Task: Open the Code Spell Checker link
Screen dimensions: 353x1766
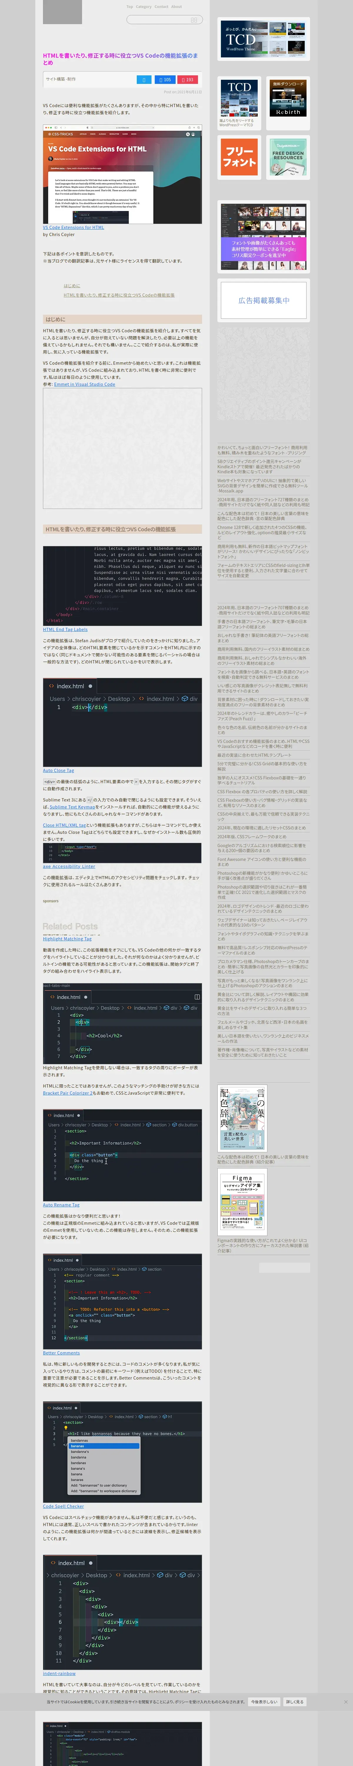Action: [63, 1507]
